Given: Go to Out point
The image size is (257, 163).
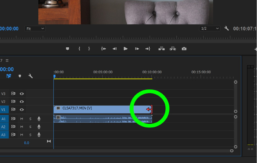Looking at the screenshot, I should pyautogui.click(x=148, y=49).
